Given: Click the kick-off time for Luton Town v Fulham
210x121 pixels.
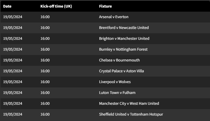Looking at the screenshot, I should point(45,93).
